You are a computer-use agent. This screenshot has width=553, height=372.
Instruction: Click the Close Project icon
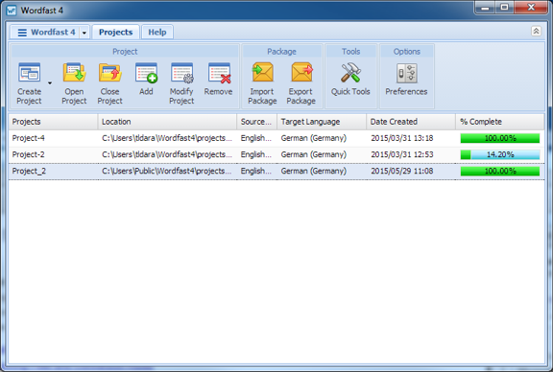(x=110, y=73)
